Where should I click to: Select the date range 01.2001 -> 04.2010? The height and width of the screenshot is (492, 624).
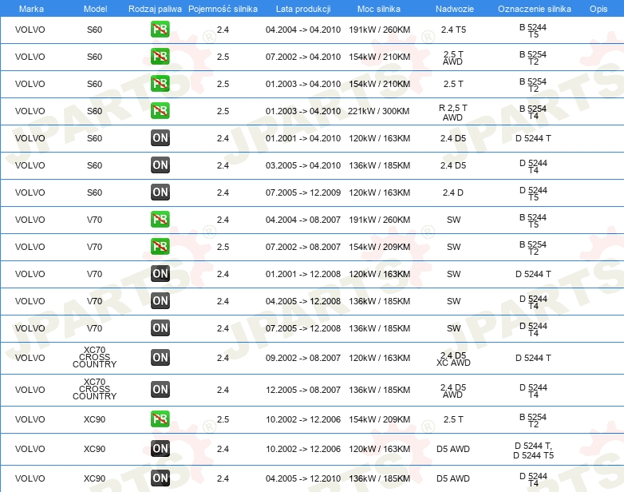(x=303, y=138)
